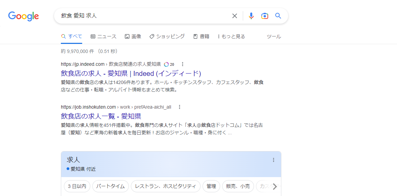Click into the search input field
The image size is (397, 196).
click(144, 16)
